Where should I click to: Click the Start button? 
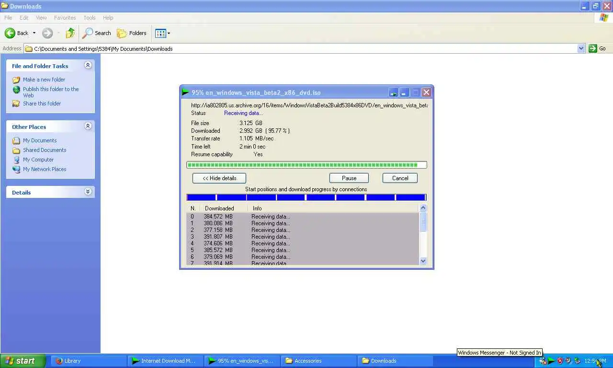pyautogui.click(x=23, y=361)
